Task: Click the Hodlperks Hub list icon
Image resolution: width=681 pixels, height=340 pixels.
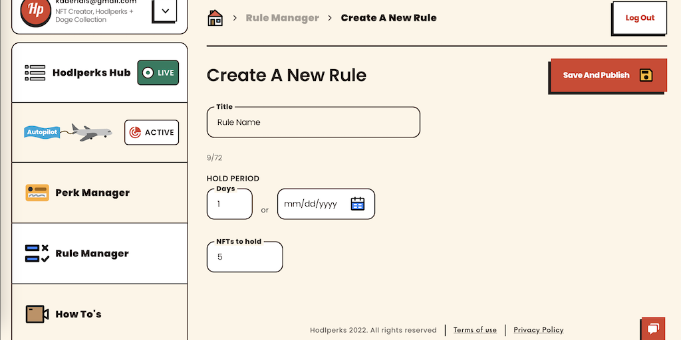Action: coord(35,73)
